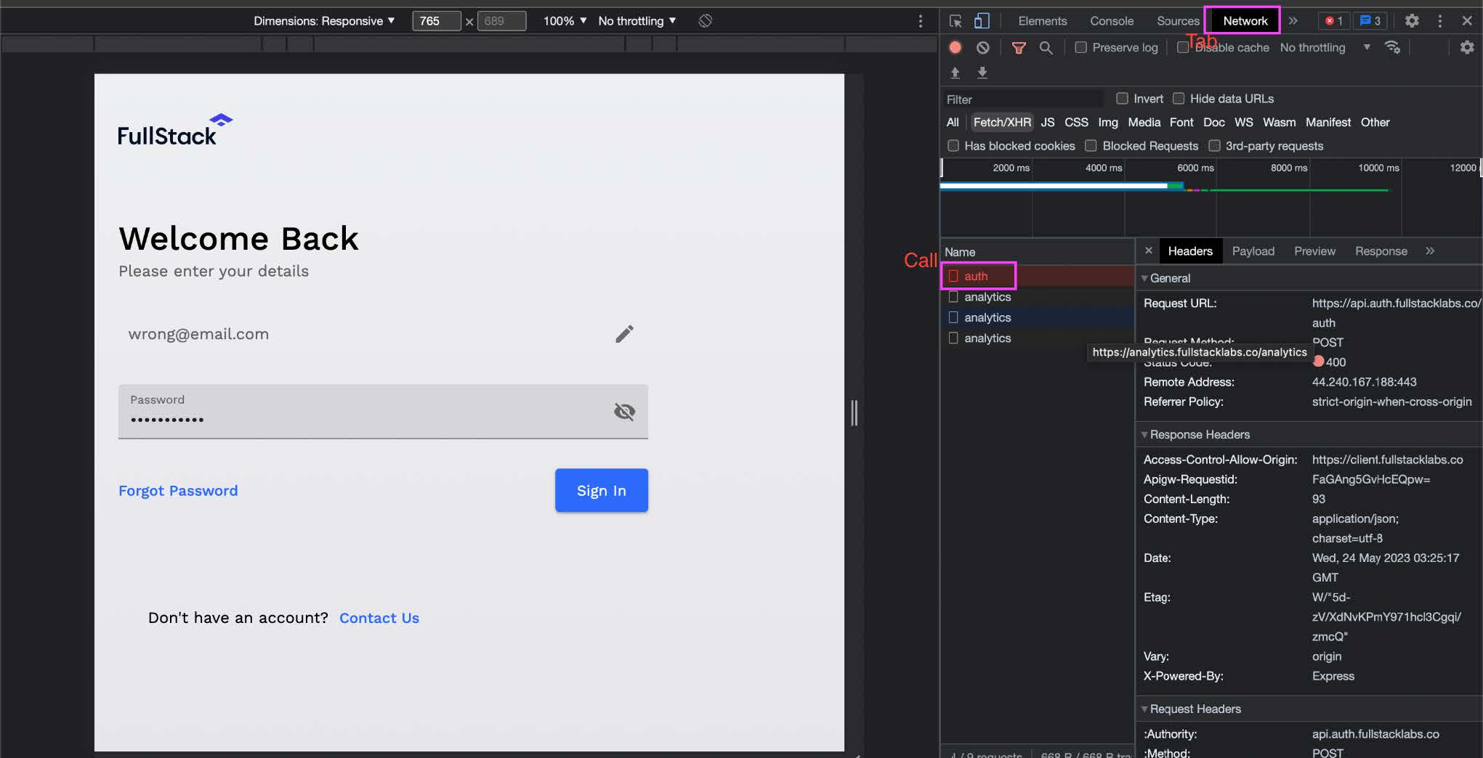This screenshot has height=758, width=1483.
Task: Close the DevTools panel
Action: point(1467,21)
